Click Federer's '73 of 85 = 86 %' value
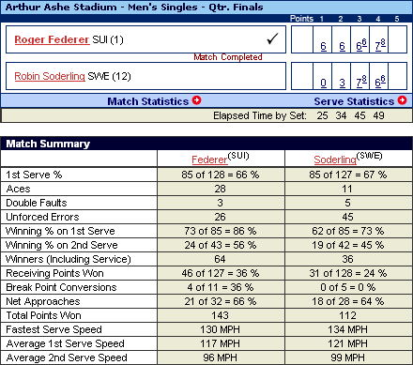The height and width of the screenshot is (365, 413). point(221,231)
